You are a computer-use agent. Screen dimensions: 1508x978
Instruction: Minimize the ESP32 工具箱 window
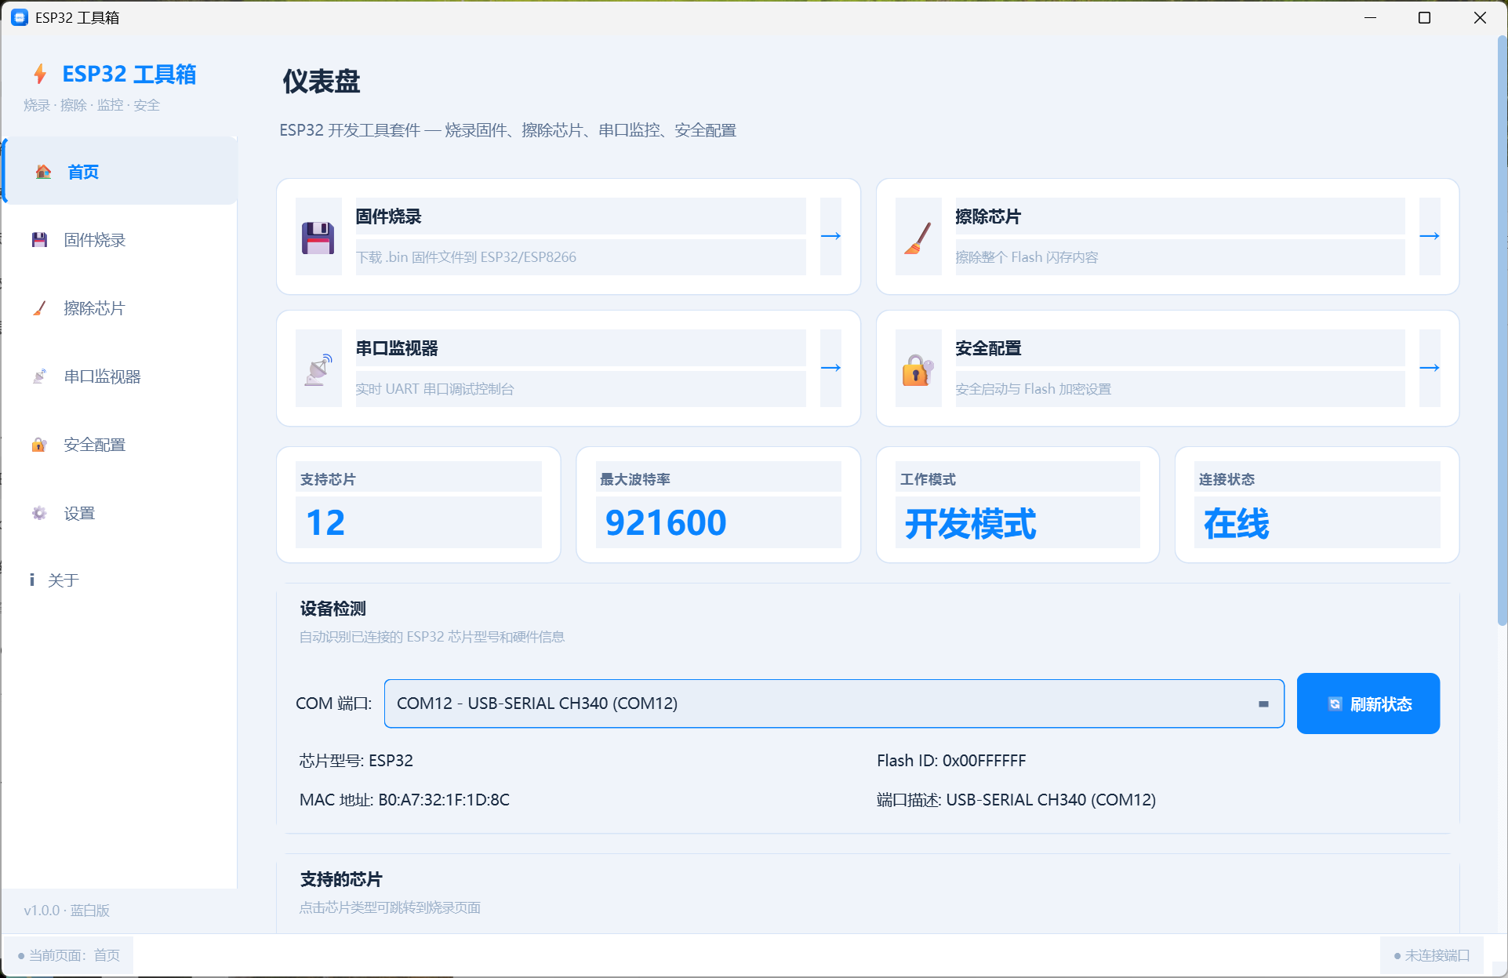click(1370, 17)
